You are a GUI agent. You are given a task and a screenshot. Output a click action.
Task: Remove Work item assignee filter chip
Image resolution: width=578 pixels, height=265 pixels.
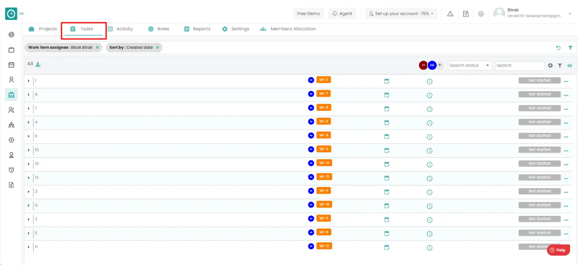pyautogui.click(x=97, y=47)
